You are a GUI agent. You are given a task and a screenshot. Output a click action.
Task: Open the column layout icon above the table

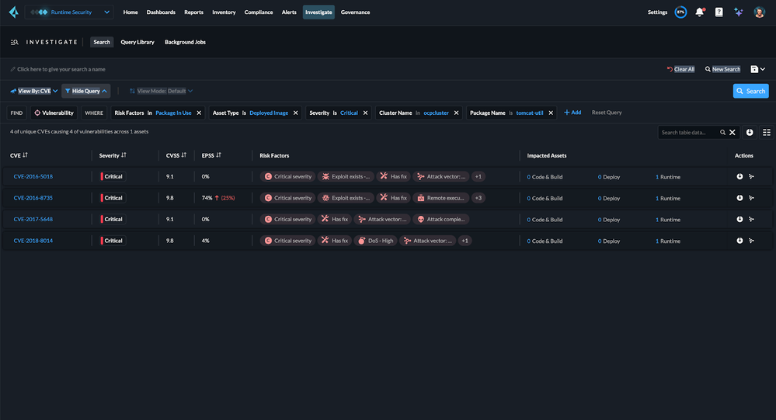click(767, 133)
